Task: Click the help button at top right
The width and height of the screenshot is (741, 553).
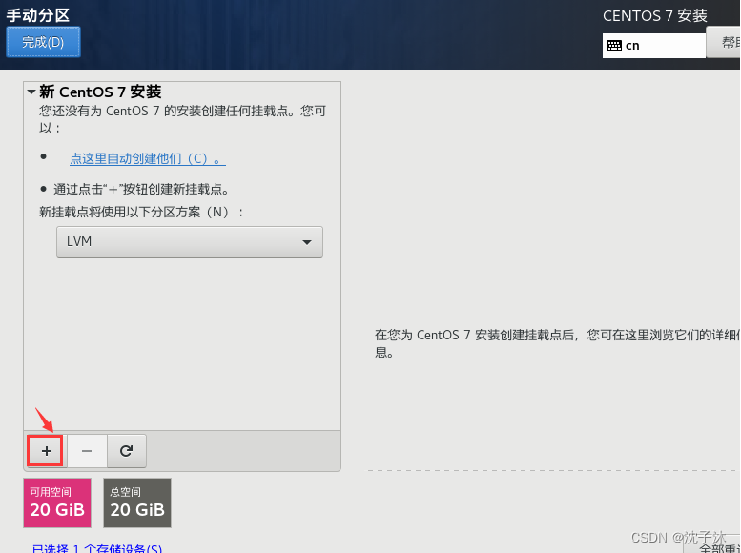Action: pos(724,42)
